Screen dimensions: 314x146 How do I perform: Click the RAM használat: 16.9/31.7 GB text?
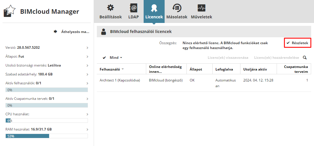[x=29, y=130]
